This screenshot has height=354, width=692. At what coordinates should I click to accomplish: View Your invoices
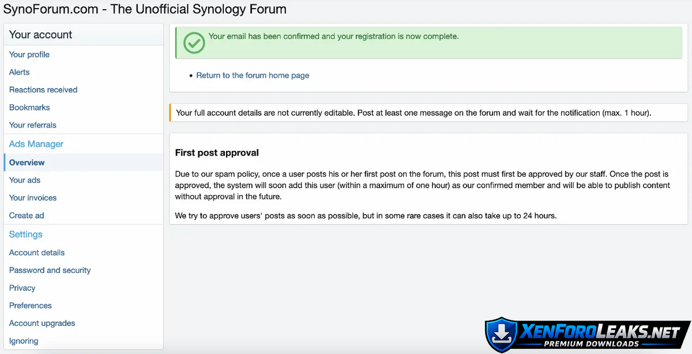coord(33,197)
